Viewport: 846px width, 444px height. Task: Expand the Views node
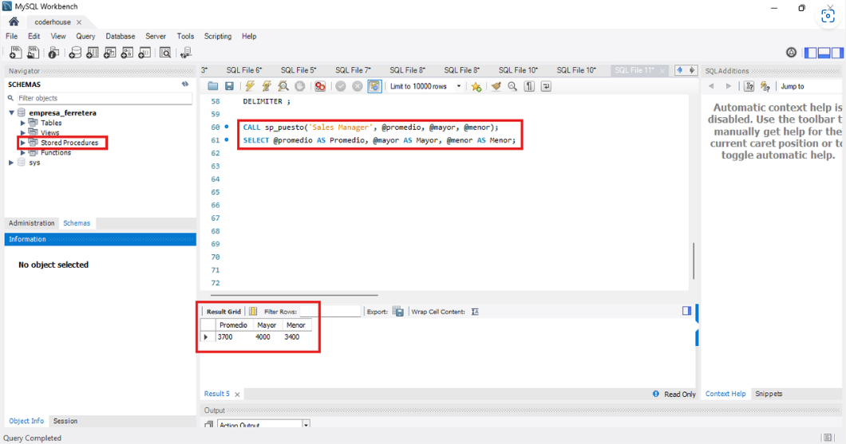click(x=22, y=132)
